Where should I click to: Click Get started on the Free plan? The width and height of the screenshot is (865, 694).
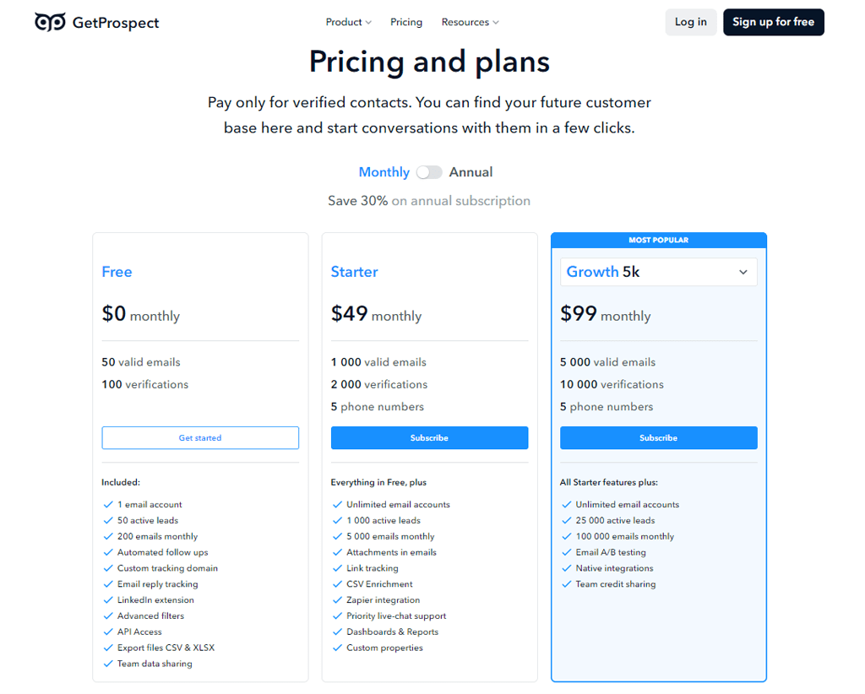click(200, 437)
